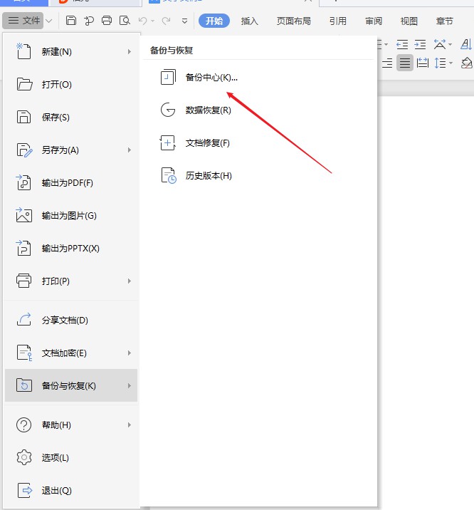Open the 引用 ribbon tab

(x=338, y=21)
